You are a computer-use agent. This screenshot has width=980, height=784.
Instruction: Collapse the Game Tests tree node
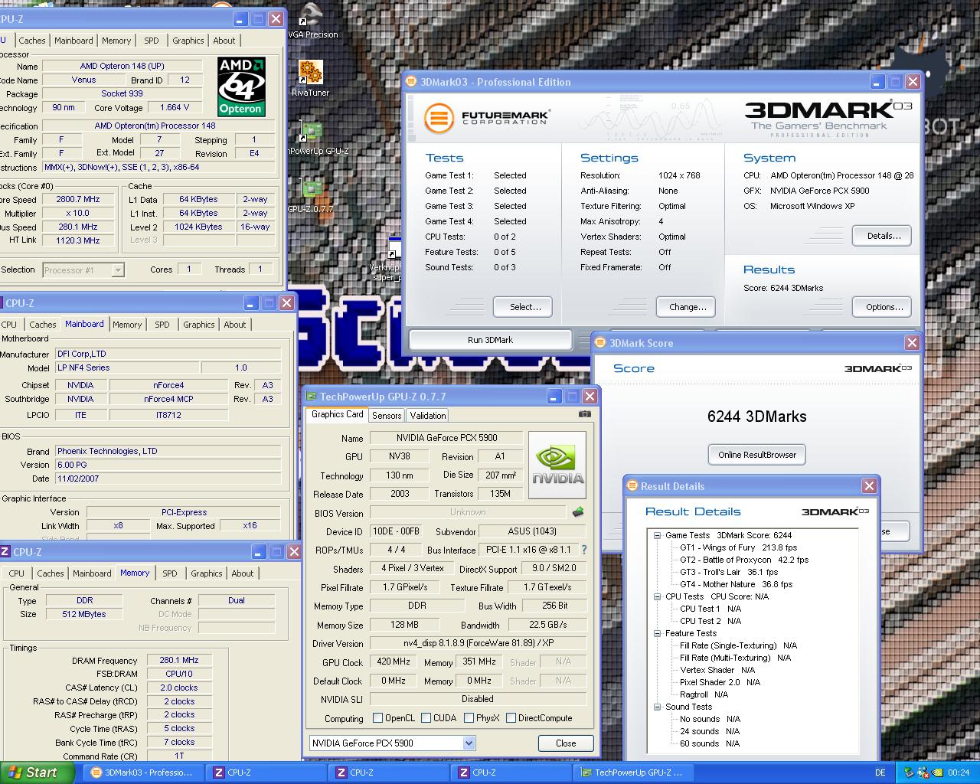(x=657, y=535)
